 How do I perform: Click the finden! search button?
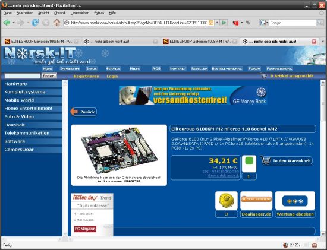tap(49, 76)
